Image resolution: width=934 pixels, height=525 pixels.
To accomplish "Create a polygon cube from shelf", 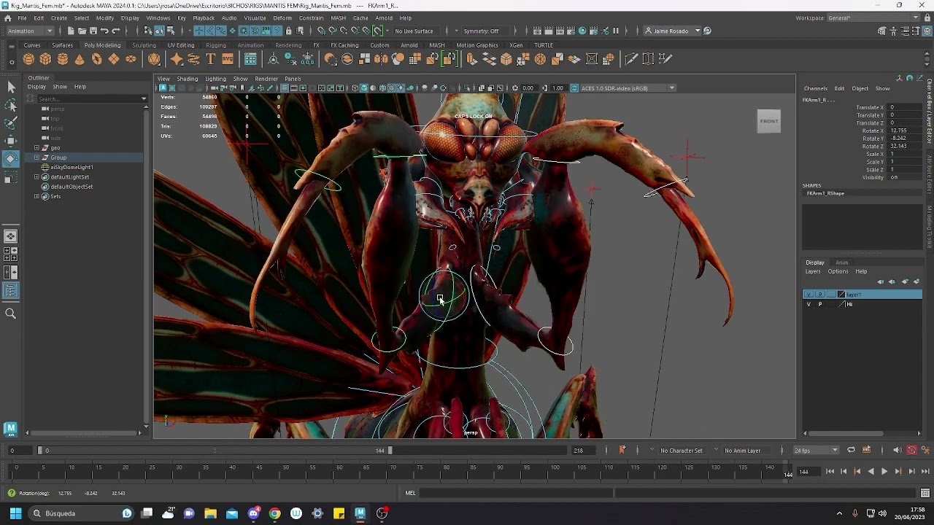I will (45, 59).
